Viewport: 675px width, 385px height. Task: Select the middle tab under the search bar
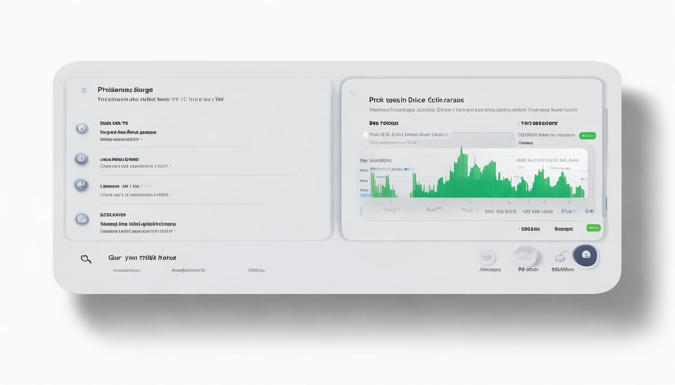[188, 270]
